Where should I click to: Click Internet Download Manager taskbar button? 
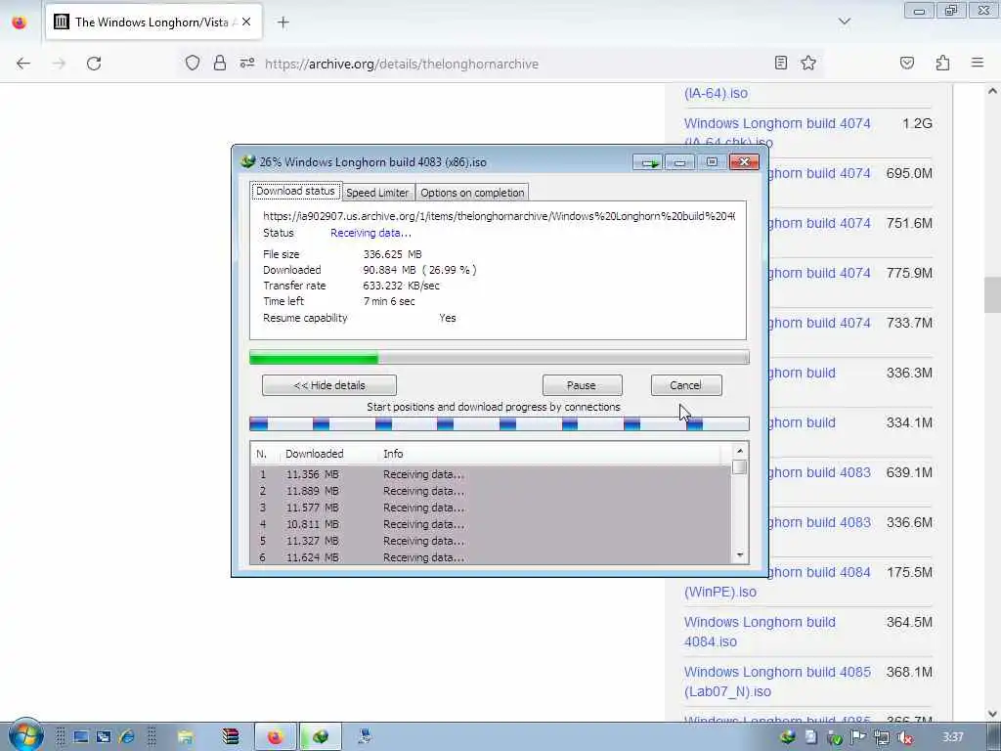pyautogui.click(x=321, y=737)
